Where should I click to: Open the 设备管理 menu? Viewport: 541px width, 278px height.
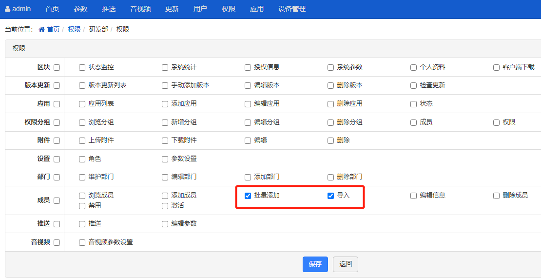[x=292, y=9]
